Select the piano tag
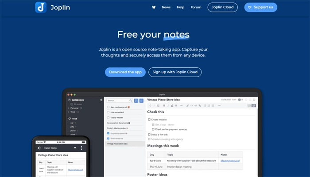310x177 pixels. click(x=73, y=131)
